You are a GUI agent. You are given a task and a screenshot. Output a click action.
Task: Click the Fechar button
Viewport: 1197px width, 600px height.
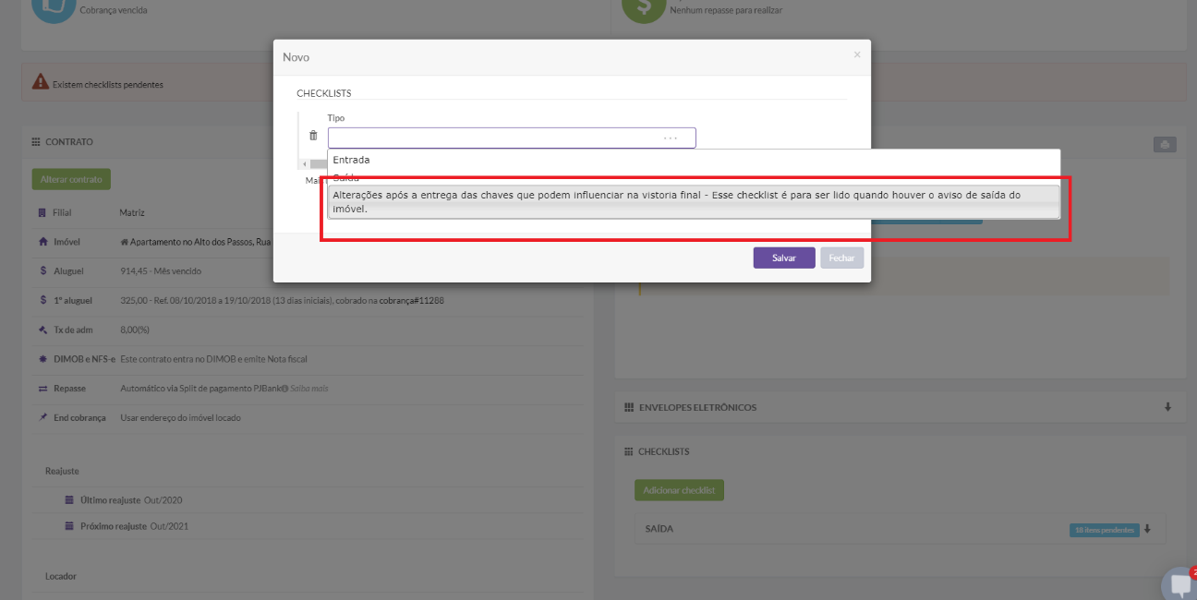tap(841, 258)
